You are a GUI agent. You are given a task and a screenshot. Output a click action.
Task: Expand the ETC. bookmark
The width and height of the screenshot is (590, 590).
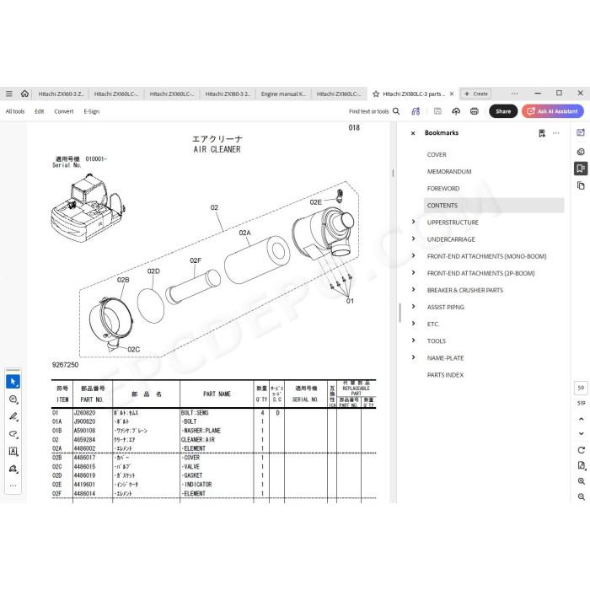pyautogui.click(x=414, y=323)
